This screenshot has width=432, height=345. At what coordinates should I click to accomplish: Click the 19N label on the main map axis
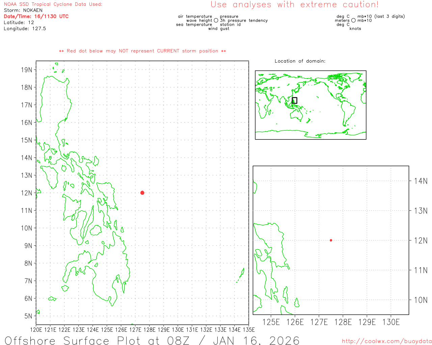point(27,70)
